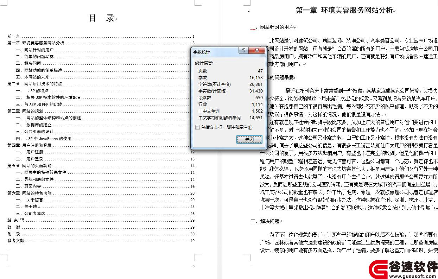
Task: Click the 第四章 用户注册和登录 contents entry
Action: click(101, 145)
